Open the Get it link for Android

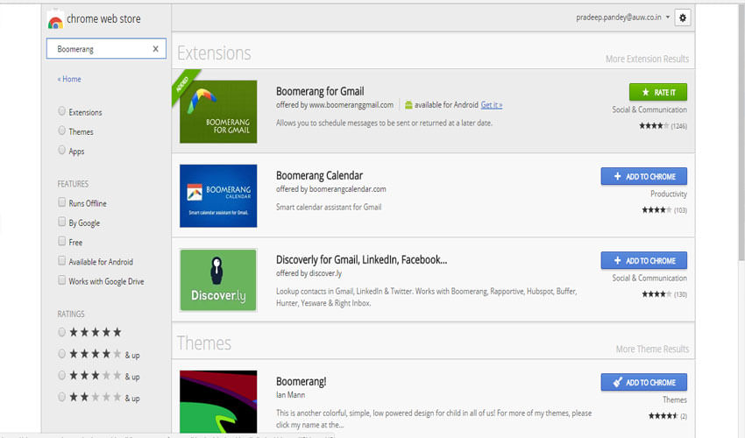coord(492,105)
